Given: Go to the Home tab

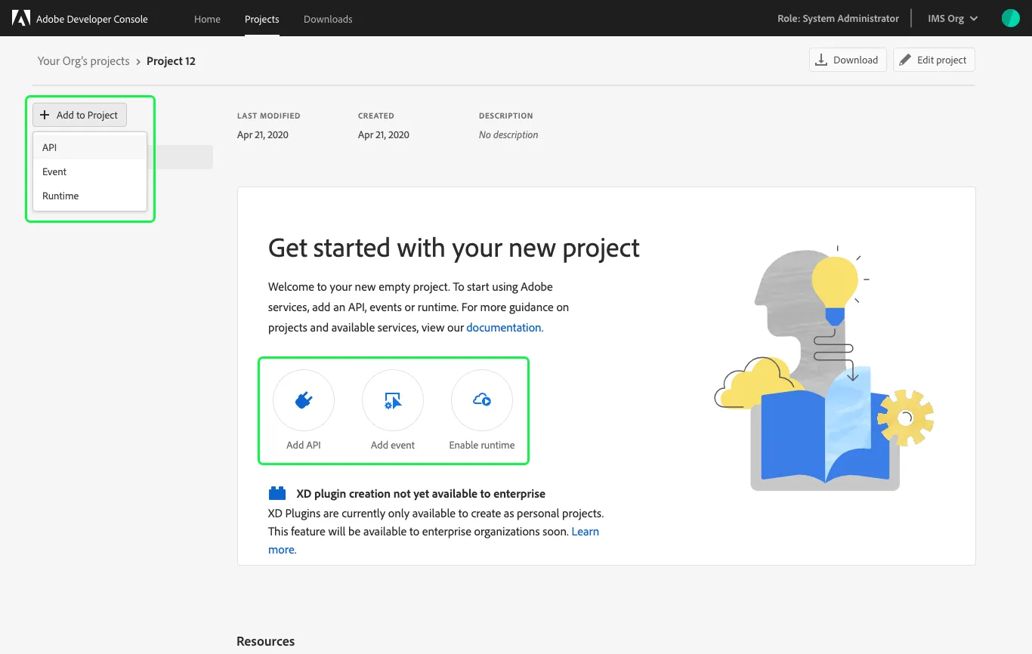Looking at the screenshot, I should pyautogui.click(x=207, y=19).
